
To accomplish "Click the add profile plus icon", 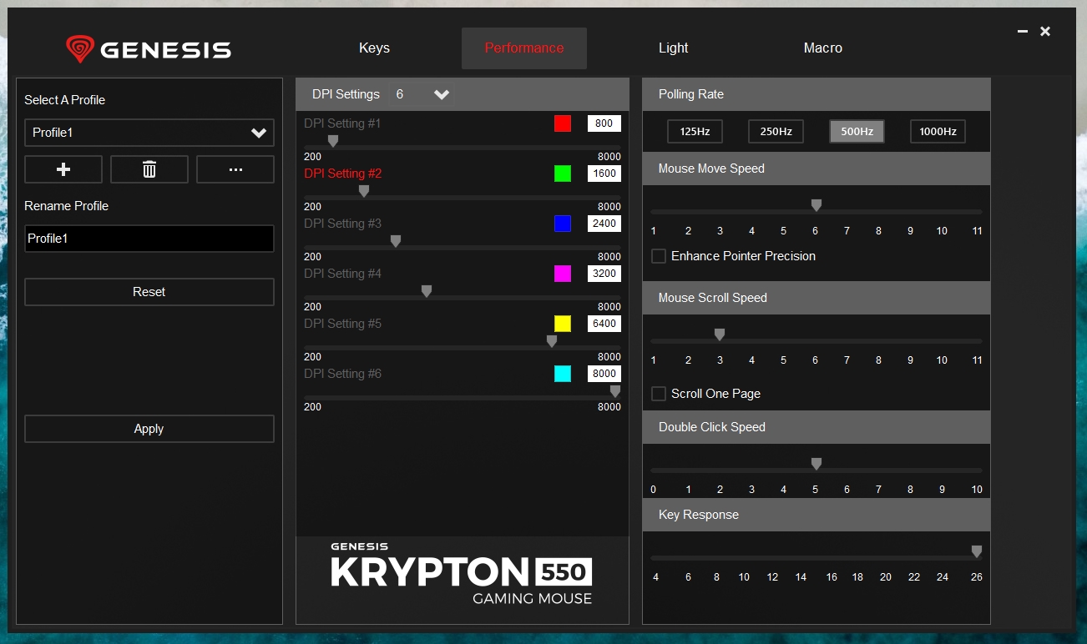I will click(x=63, y=169).
